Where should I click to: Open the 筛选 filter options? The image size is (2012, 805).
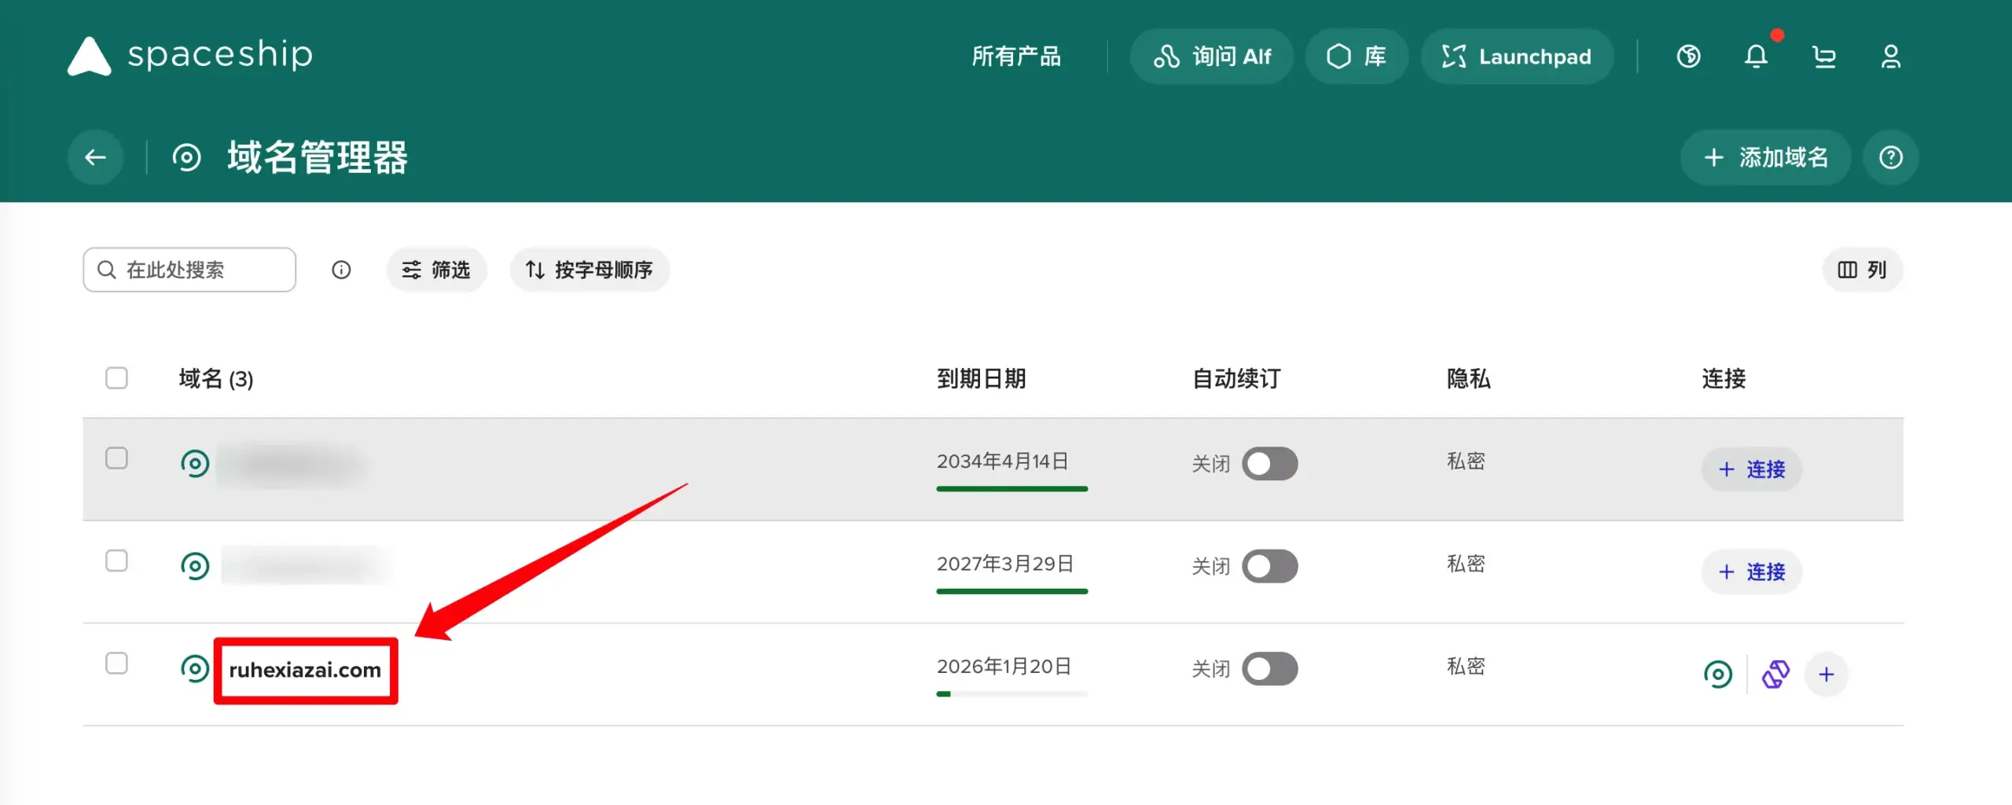[436, 270]
